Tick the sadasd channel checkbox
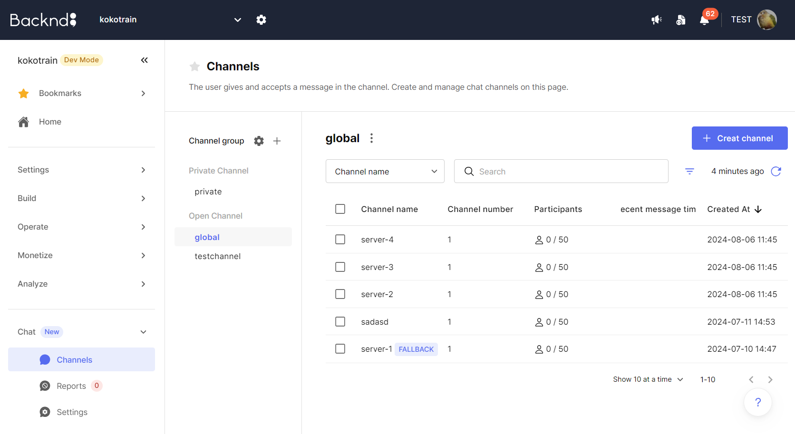This screenshot has height=434, width=795. (x=340, y=322)
